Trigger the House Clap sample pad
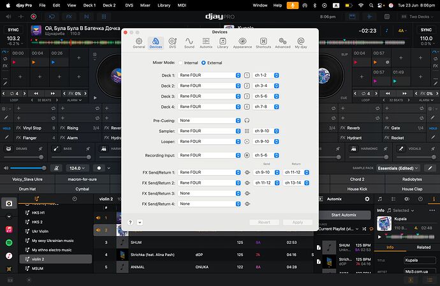Viewport: 440px width, 286px height. (412, 189)
